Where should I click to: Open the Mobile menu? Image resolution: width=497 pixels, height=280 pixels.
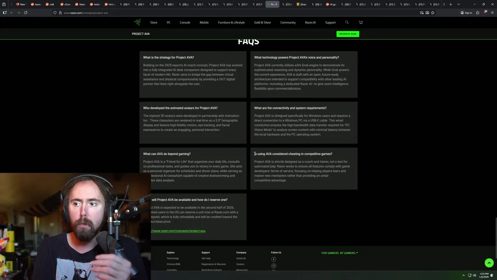(204, 22)
